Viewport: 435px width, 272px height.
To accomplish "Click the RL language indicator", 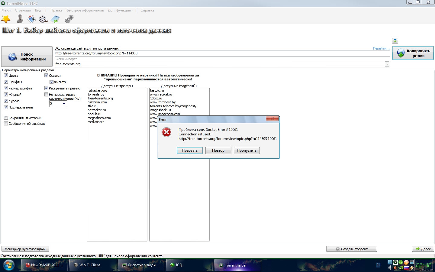I will 378,265.
